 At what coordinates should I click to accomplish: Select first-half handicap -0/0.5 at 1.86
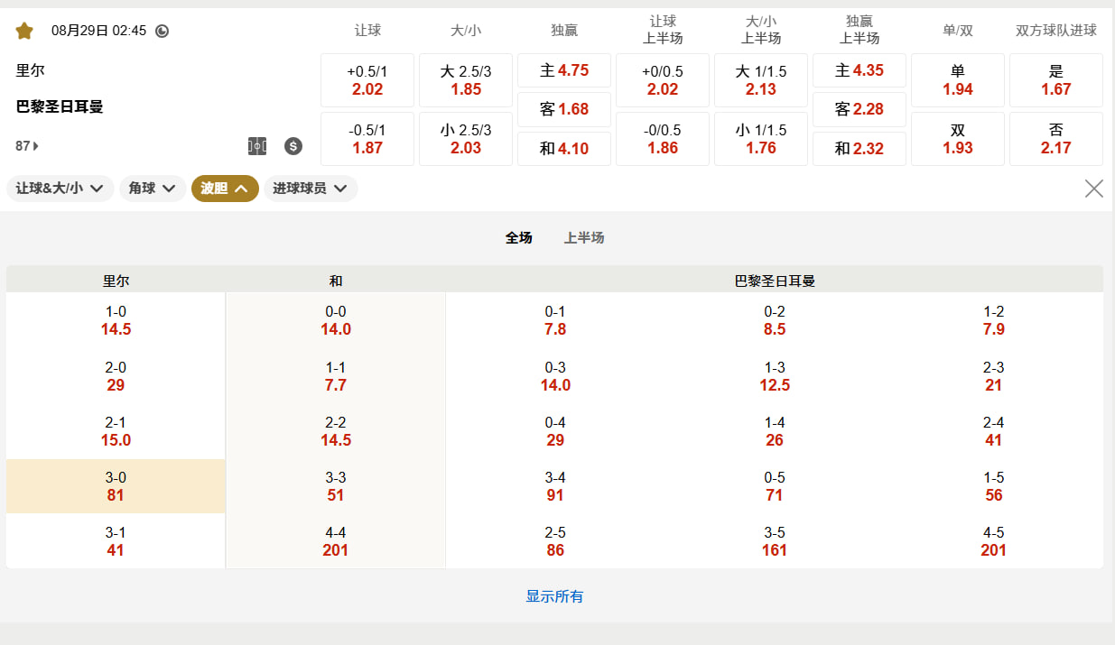(663, 139)
